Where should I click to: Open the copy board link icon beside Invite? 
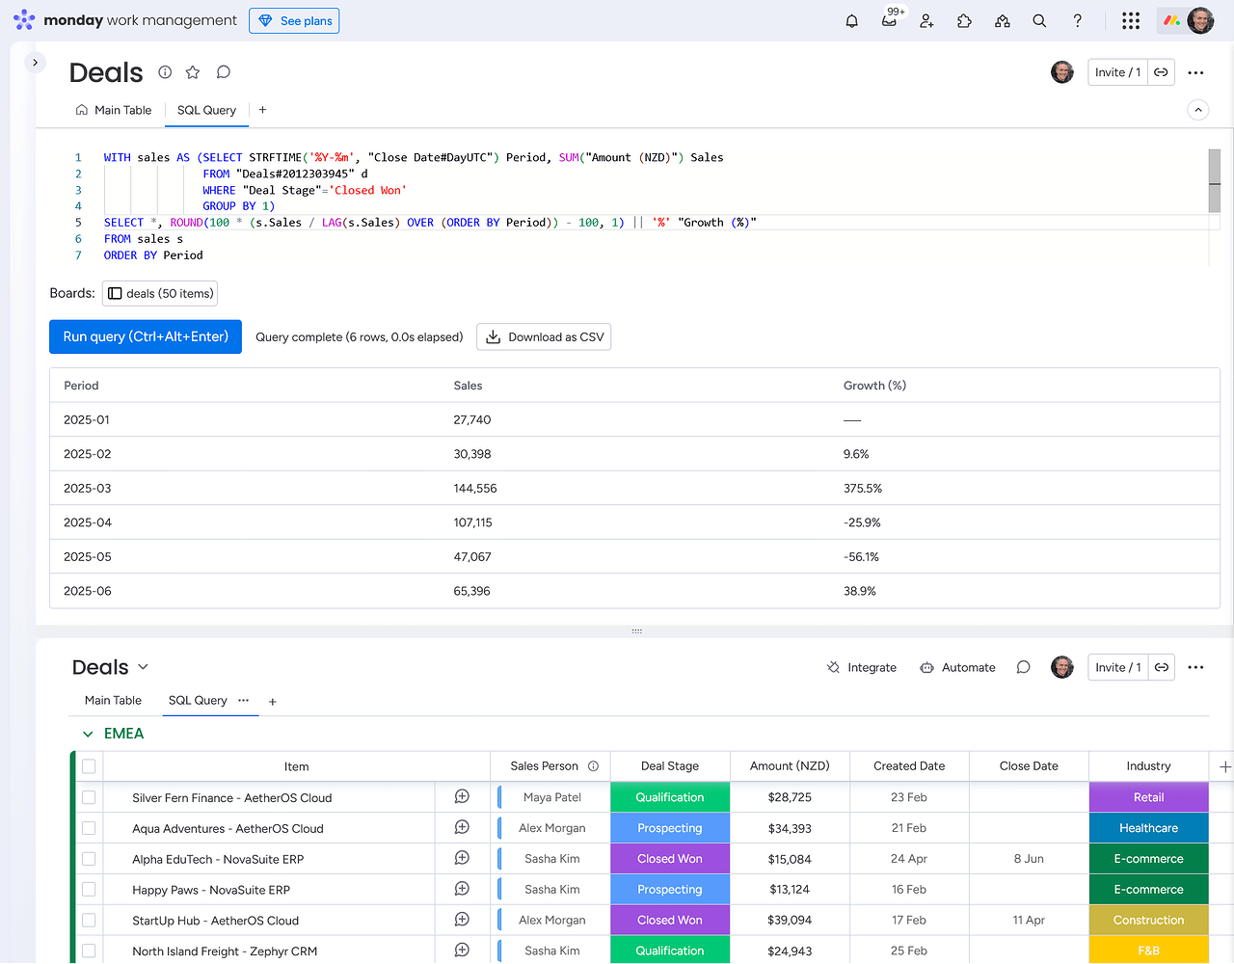click(x=1161, y=71)
